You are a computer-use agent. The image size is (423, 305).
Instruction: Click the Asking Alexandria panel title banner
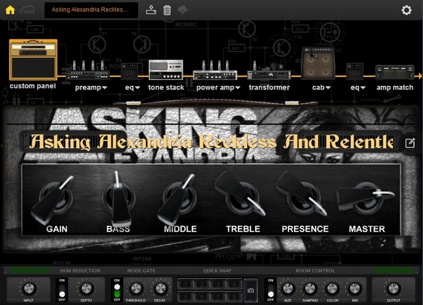[211, 141]
